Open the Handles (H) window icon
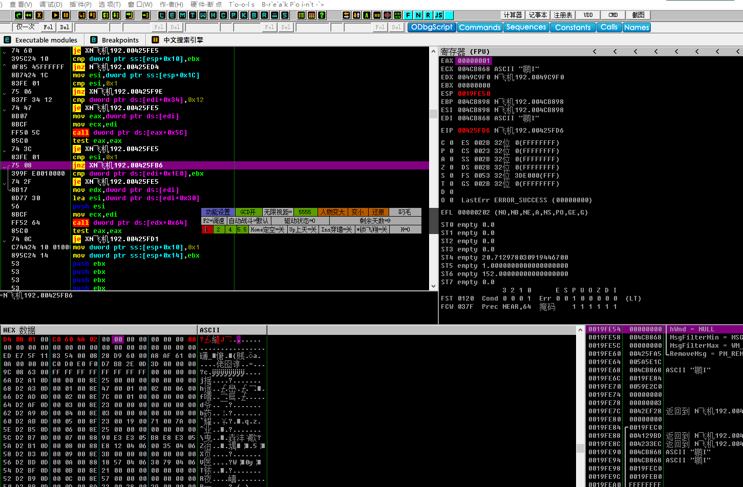Image resolution: width=743 pixels, height=487 pixels. tap(213, 15)
